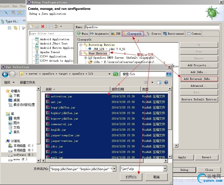The width and height of the screenshot is (224, 185).
Task: Open the file name combo box dropdown
Action: click(114, 169)
